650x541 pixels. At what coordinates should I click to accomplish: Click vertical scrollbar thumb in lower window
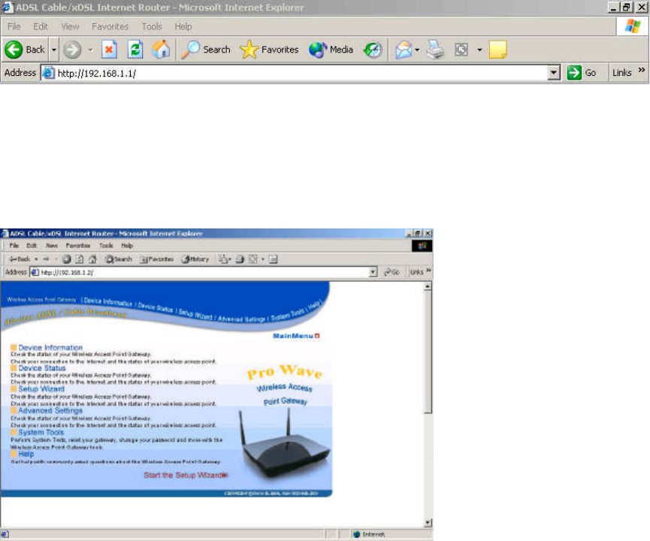(428, 352)
